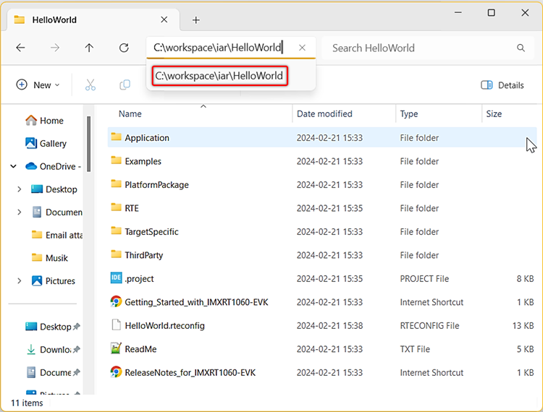
Task: Click the Copy icon in toolbar
Action: click(125, 85)
